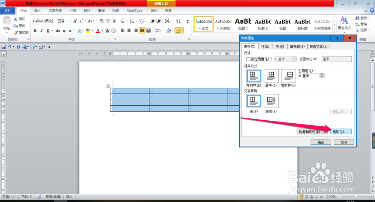Toggle Italic formatting
Screen dimensions: 375x202
(42, 31)
